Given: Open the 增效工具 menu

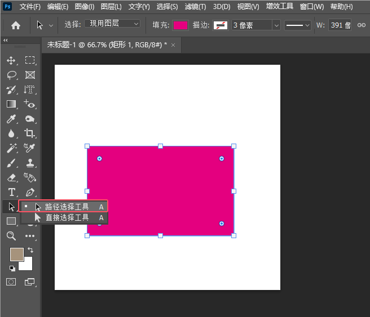Looking at the screenshot, I should [x=280, y=6].
